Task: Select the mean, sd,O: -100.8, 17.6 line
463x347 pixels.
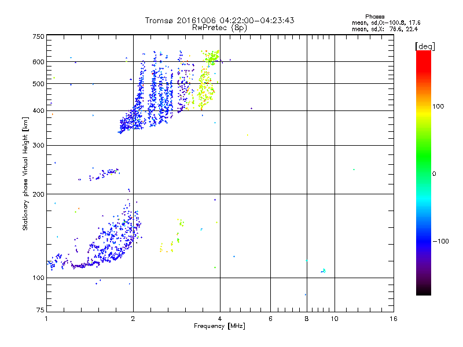Action: (386, 23)
